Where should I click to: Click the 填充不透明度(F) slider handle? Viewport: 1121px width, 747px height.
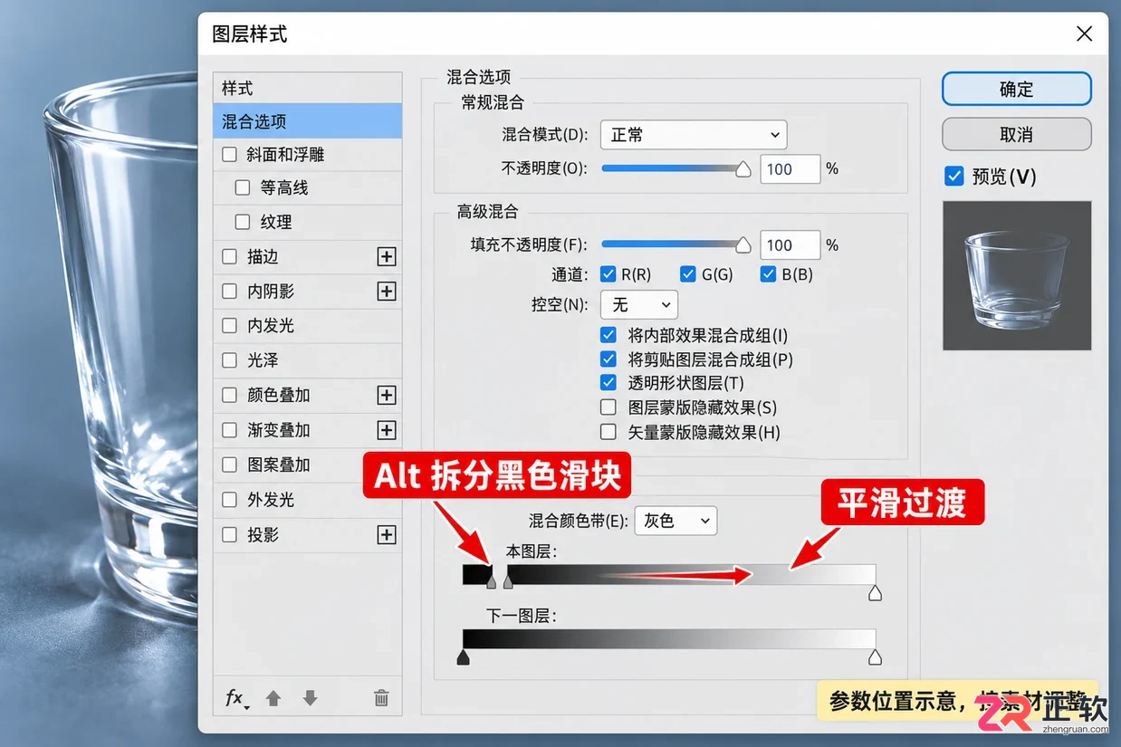(743, 245)
